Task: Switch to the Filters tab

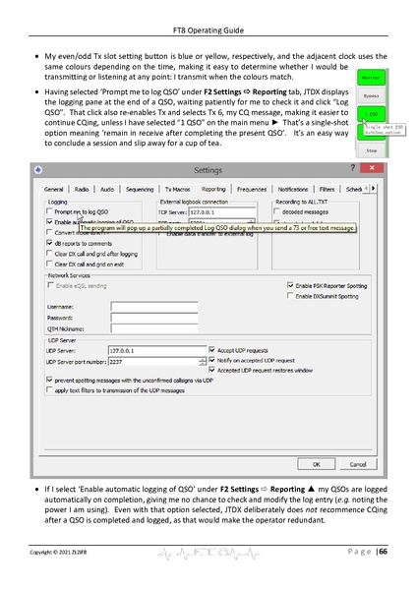Action: pos(327,189)
